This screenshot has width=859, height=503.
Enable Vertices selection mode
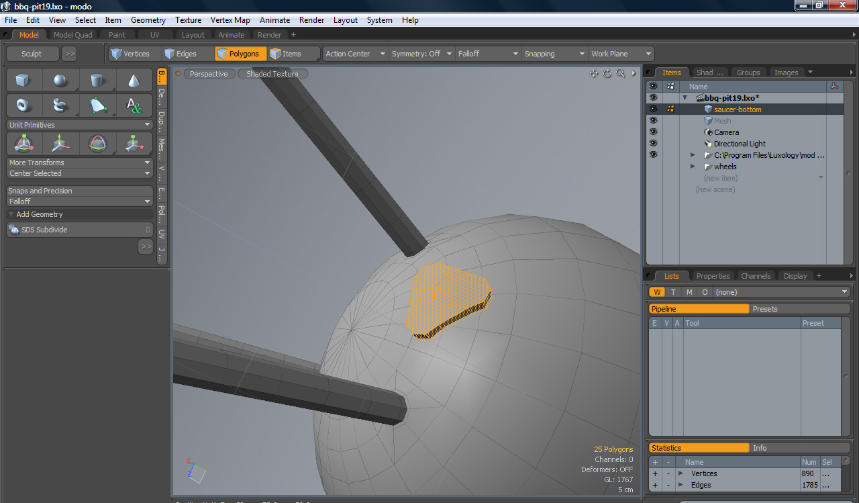point(134,54)
